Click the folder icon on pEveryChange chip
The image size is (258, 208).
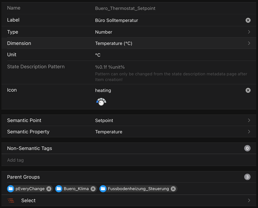[x=11, y=189]
